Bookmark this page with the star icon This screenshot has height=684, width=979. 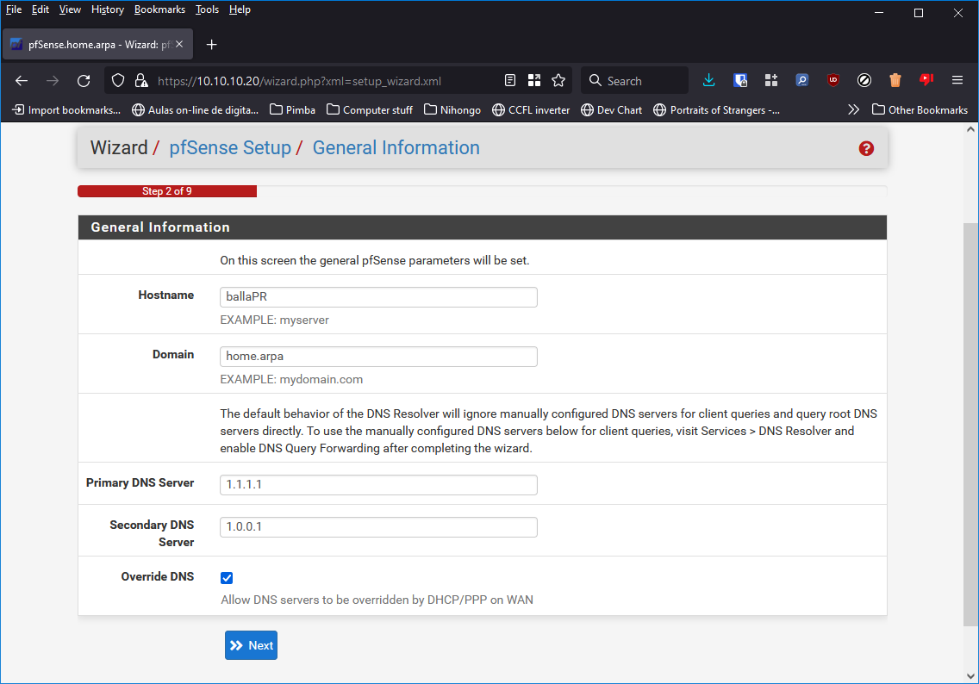pos(558,80)
